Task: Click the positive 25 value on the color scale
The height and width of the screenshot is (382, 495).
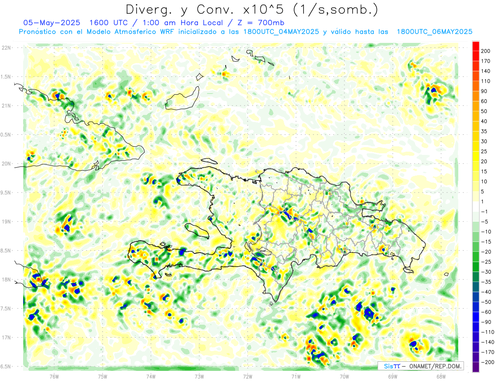Action: (x=484, y=152)
